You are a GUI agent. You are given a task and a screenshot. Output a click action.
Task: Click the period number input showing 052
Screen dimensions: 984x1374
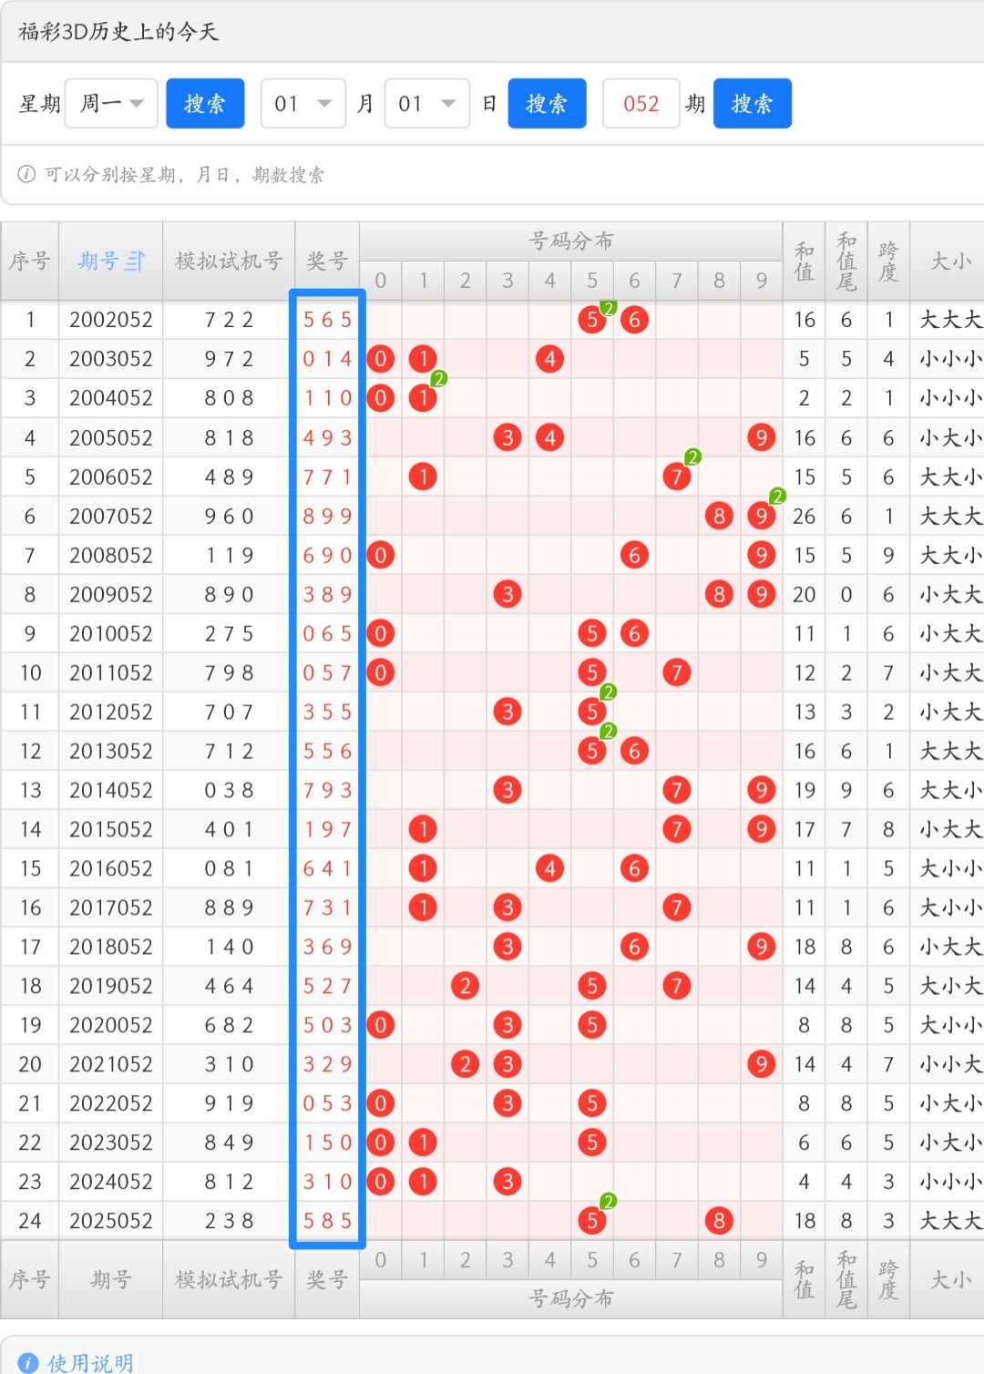pyautogui.click(x=641, y=104)
